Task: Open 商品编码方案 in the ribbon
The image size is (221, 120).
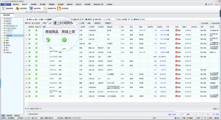Action: click(x=45, y=9)
